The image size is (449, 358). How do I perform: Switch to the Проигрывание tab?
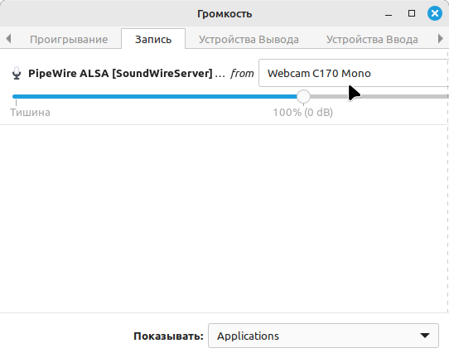pos(69,39)
